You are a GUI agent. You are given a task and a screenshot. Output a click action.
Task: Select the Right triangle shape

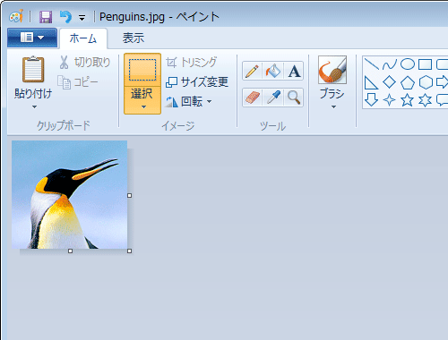[371, 82]
